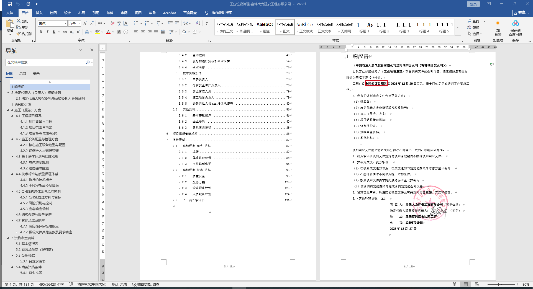Open the font size dropdown
The width and height of the screenshot is (533, 289).
click(79, 24)
